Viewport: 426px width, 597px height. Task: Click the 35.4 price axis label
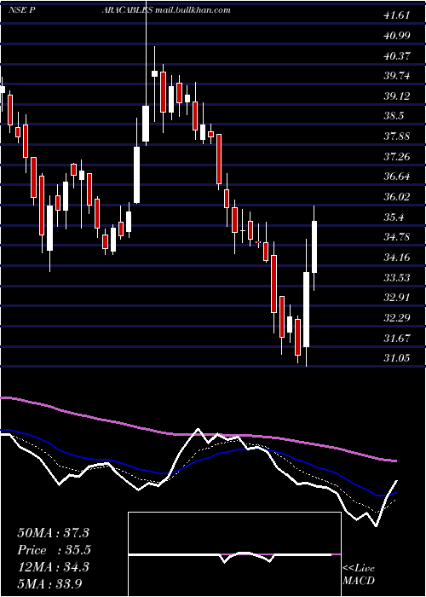click(394, 217)
